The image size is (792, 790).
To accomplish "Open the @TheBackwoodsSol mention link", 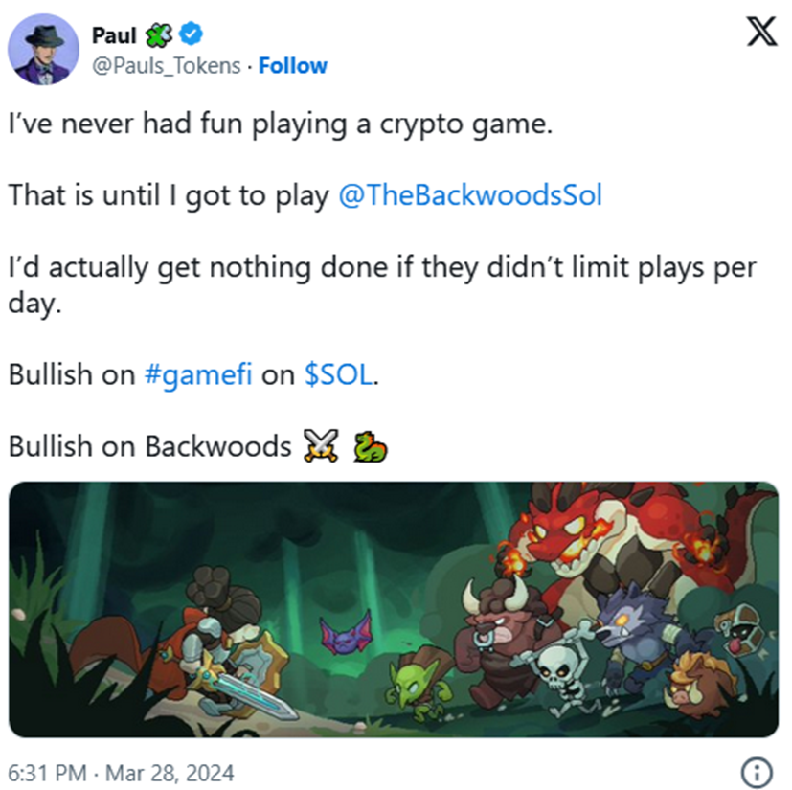I will 470,195.
